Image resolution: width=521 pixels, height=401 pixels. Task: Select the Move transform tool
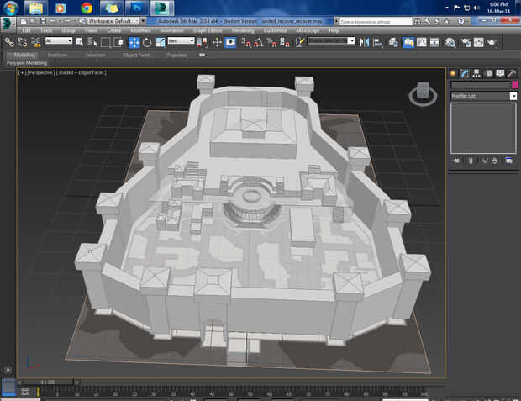tap(134, 41)
